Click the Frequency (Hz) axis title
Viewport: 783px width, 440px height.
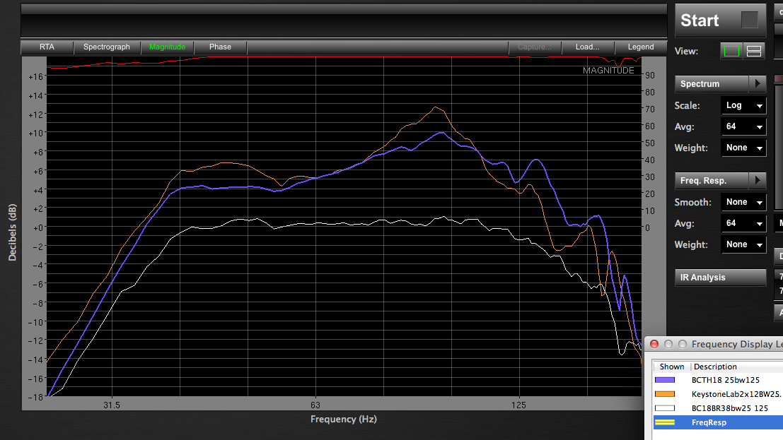[344, 420]
